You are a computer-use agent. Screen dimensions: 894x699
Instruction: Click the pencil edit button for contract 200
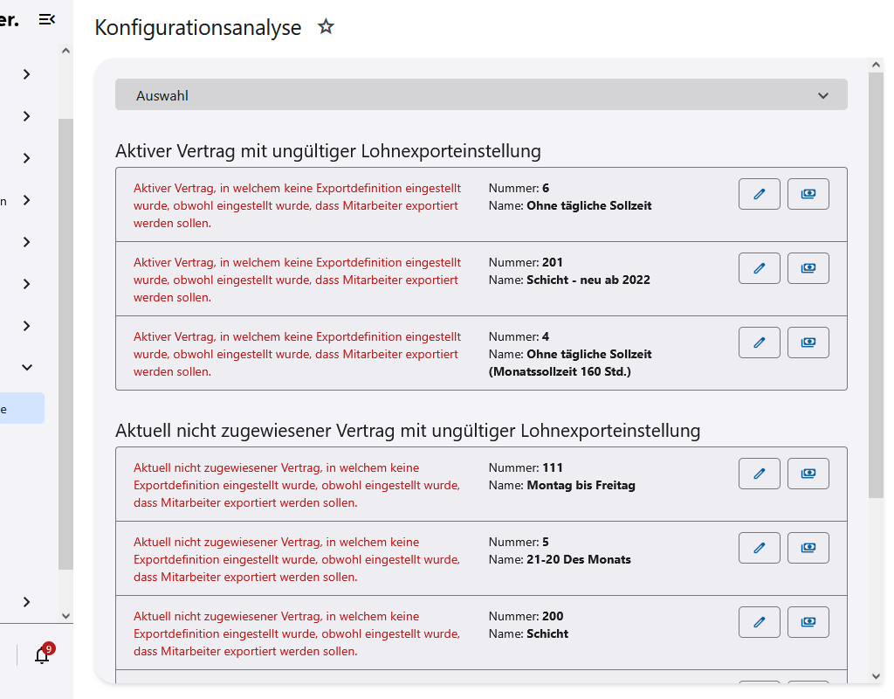click(x=759, y=622)
